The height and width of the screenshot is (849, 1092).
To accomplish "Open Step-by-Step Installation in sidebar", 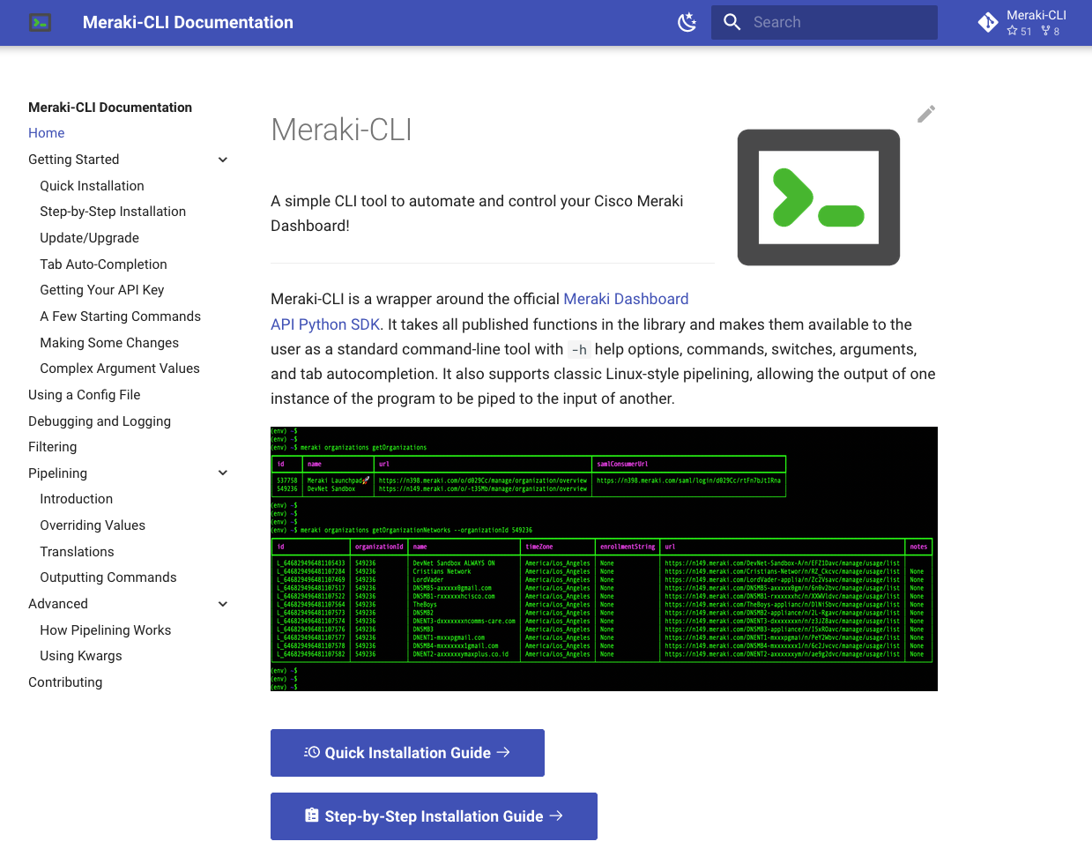I will click(113, 212).
